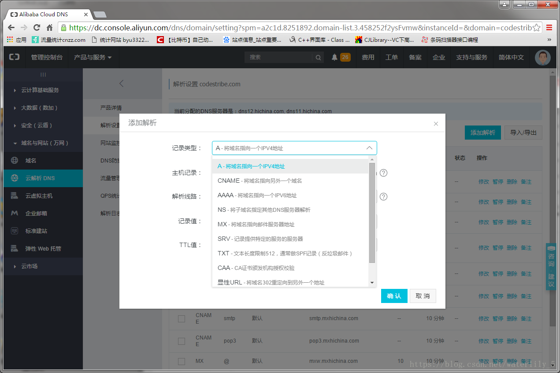This screenshot has height=373, width=560.
Task: Select CNAME record type option
Action: [x=260, y=181]
